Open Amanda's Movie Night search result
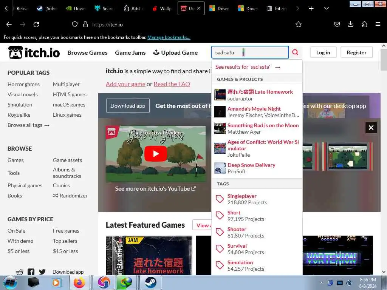Screen dimensions: 387x290 (257, 112)
